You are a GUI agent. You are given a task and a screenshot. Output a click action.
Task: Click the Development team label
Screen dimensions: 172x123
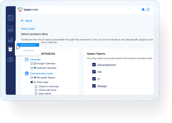107,65
